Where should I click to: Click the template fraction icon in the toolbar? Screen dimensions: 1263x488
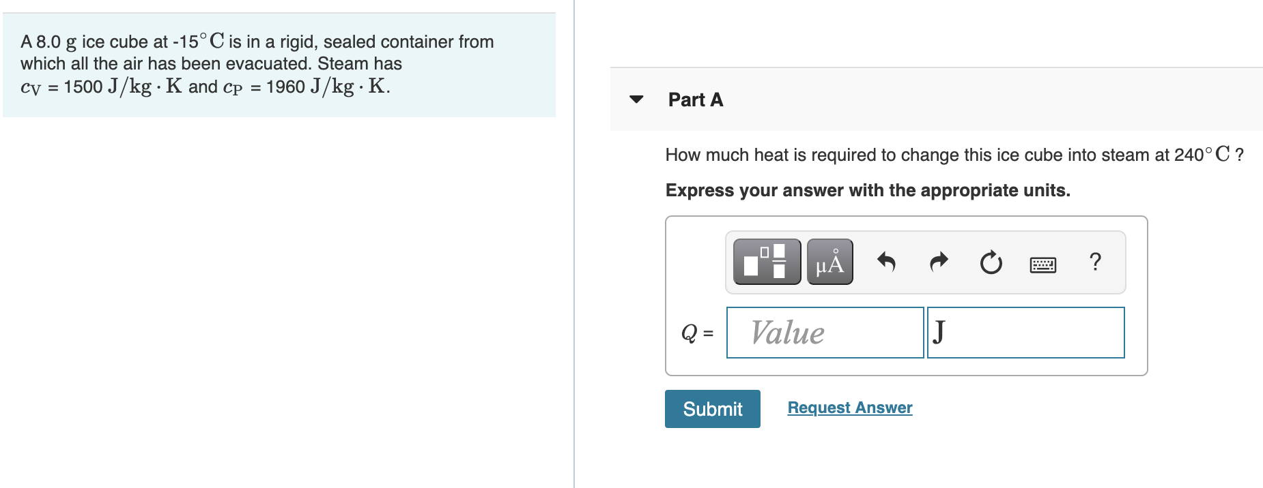tap(765, 262)
